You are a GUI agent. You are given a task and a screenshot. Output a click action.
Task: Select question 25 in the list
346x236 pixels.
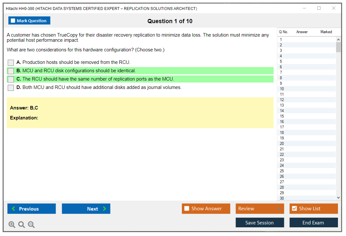[x=282, y=171]
